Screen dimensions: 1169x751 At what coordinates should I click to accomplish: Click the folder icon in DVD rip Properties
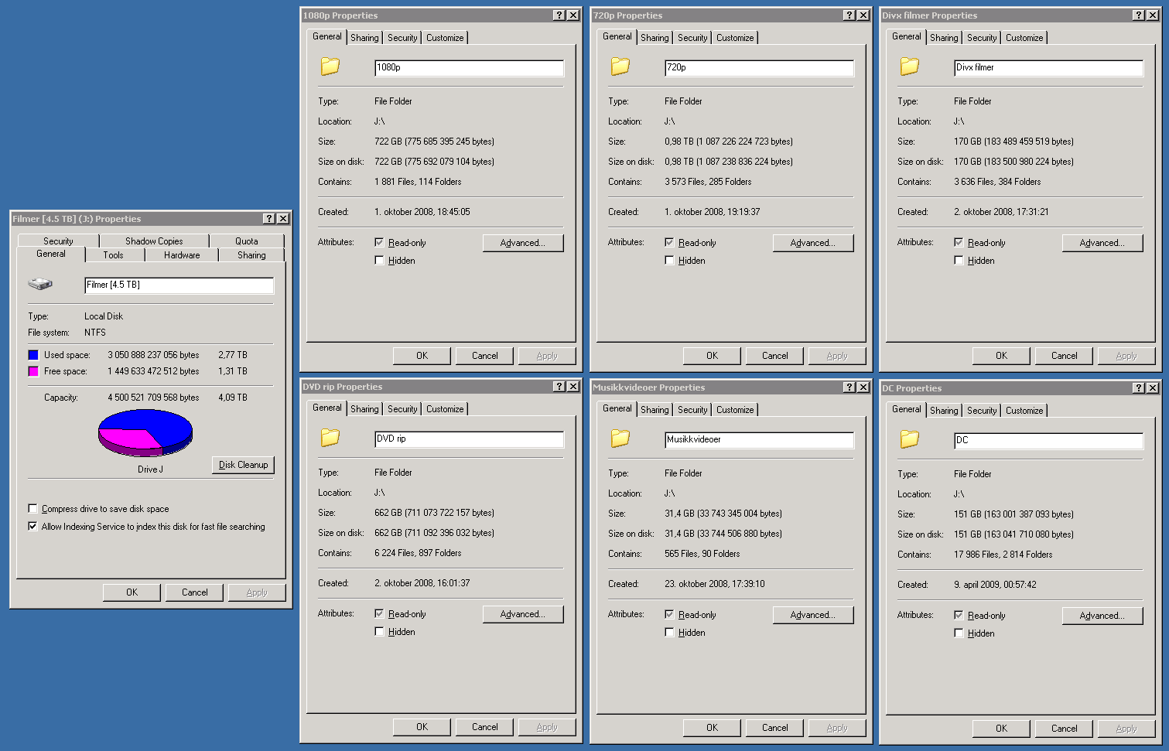click(x=330, y=438)
